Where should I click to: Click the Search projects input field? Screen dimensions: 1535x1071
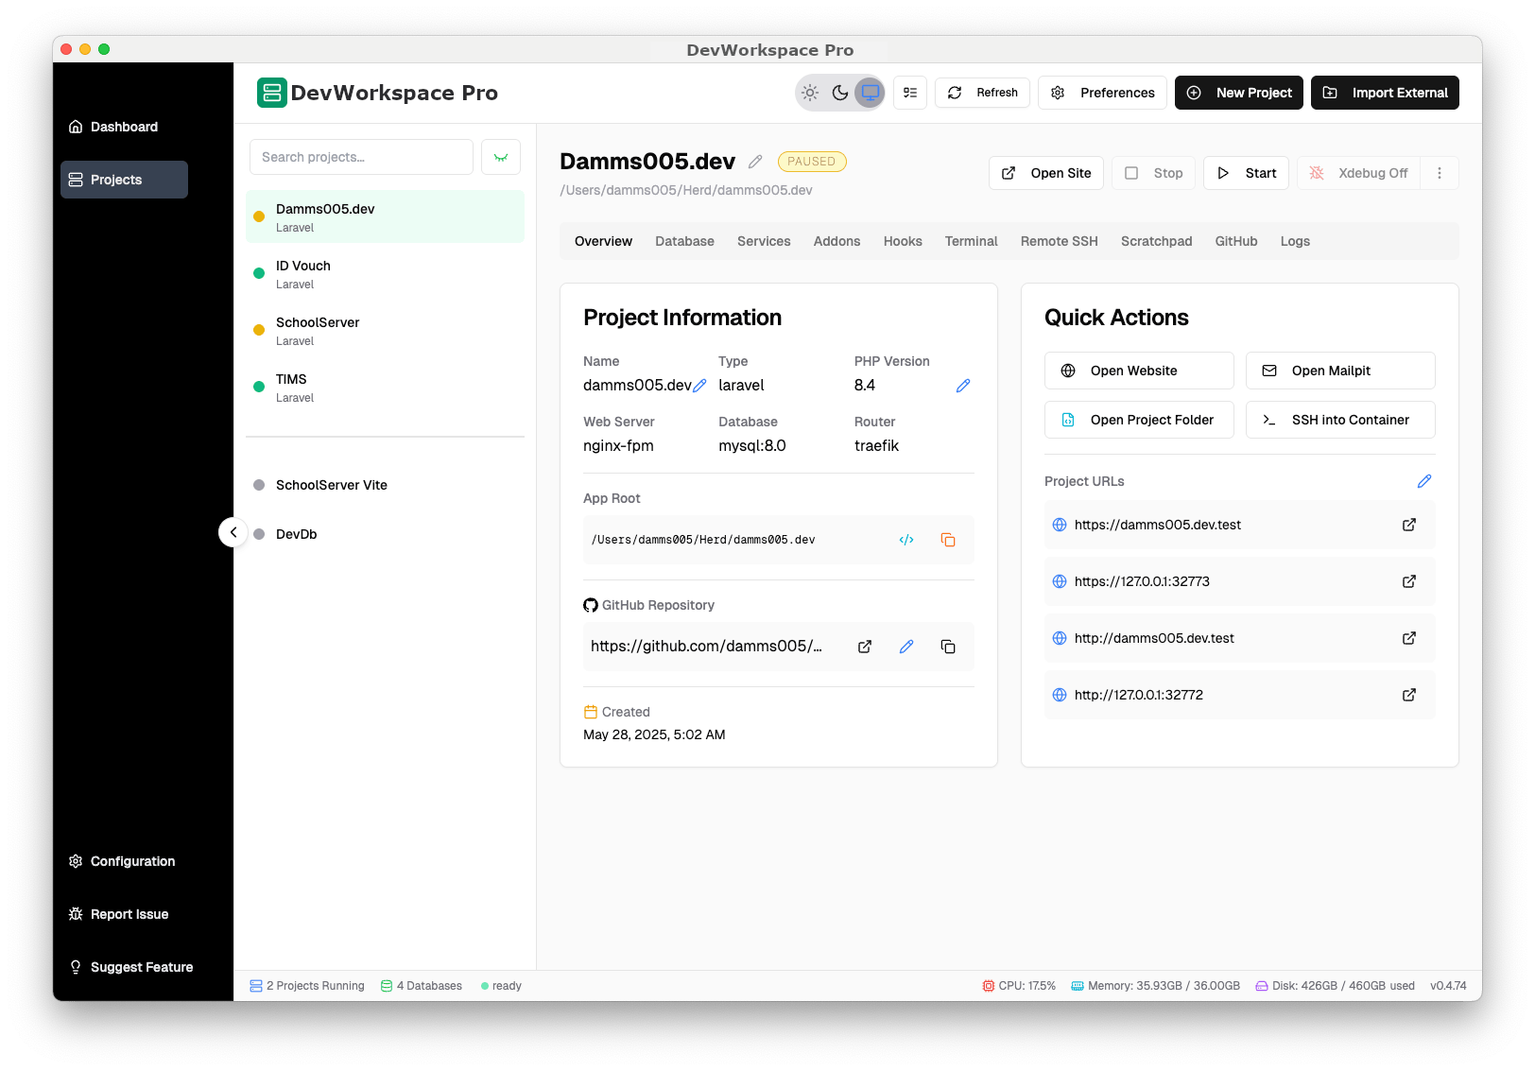click(360, 157)
